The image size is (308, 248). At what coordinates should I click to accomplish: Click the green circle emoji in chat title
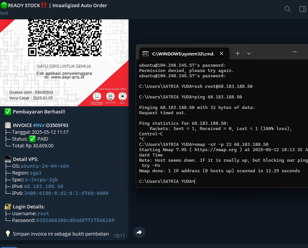tap(4, 5)
